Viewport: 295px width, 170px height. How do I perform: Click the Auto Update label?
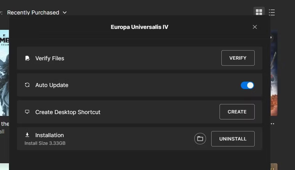[52, 85]
